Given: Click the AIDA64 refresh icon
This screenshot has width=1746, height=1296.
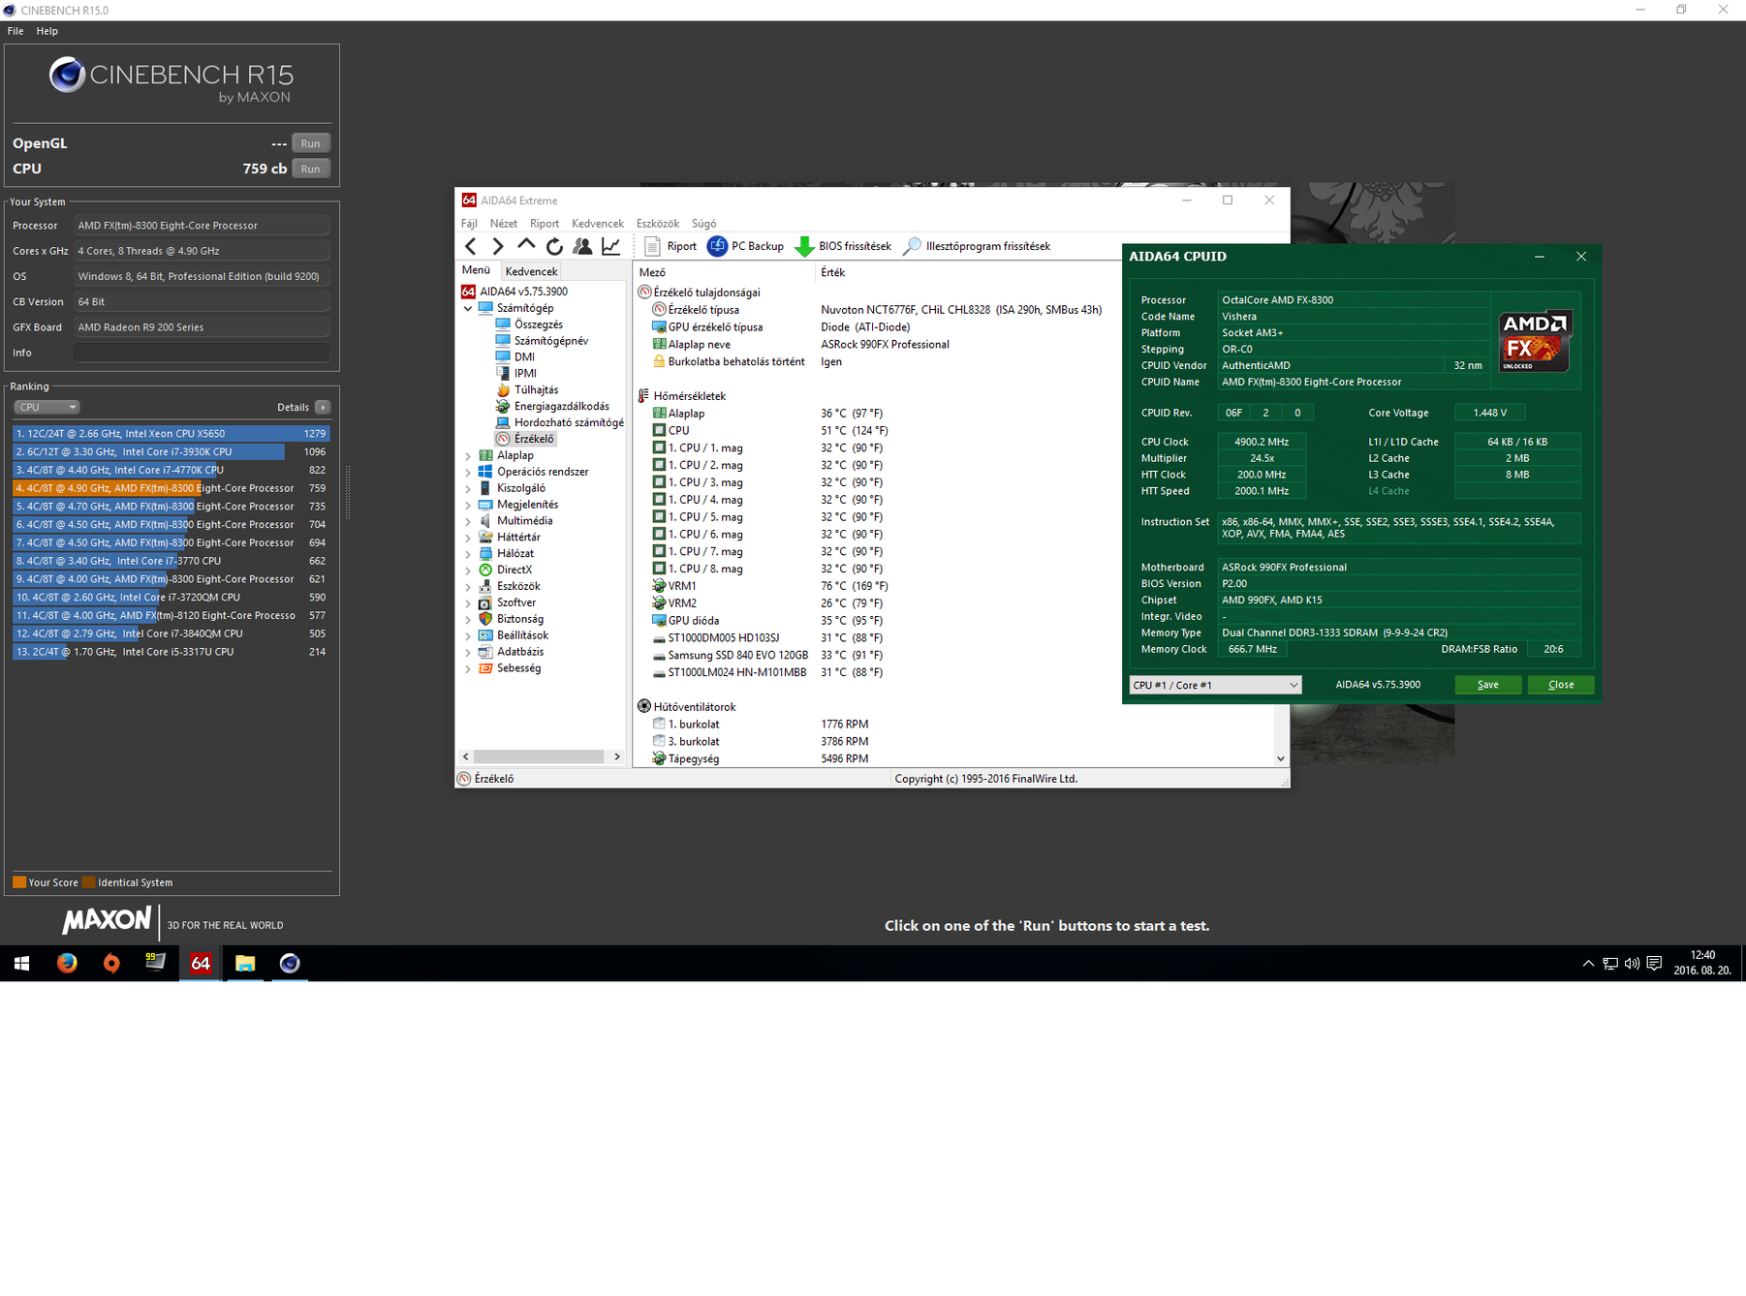Looking at the screenshot, I should (x=554, y=246).
